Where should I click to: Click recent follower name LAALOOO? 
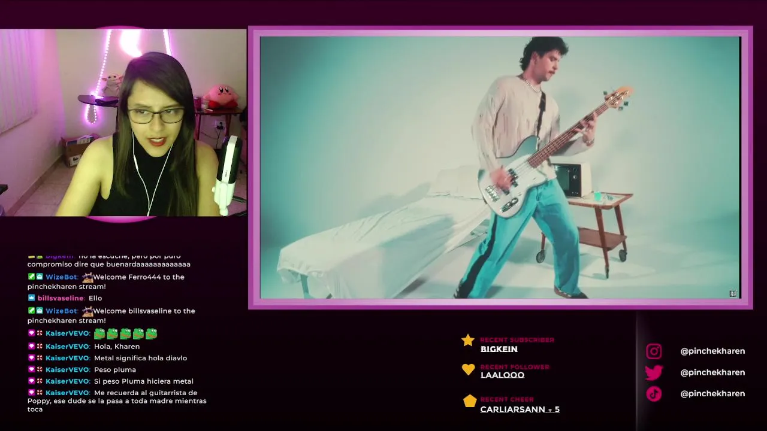pos(502,375)
